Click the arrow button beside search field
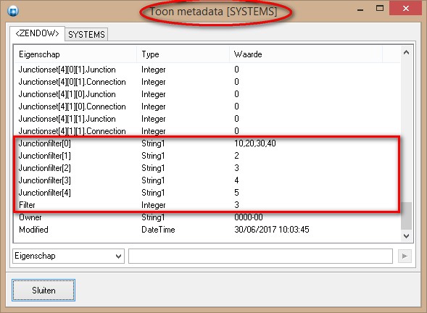 [405, 256]
